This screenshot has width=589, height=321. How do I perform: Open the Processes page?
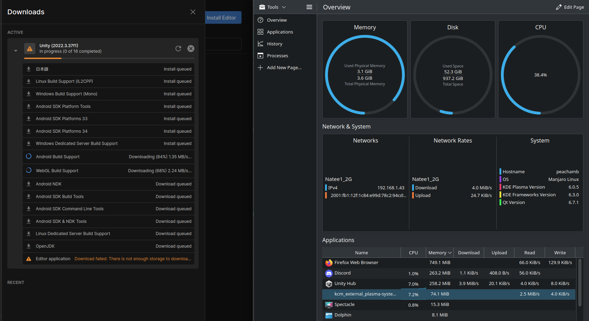point(277,56)
